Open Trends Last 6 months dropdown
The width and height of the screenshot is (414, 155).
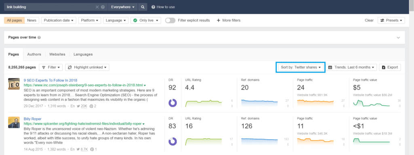pos(351,67)
